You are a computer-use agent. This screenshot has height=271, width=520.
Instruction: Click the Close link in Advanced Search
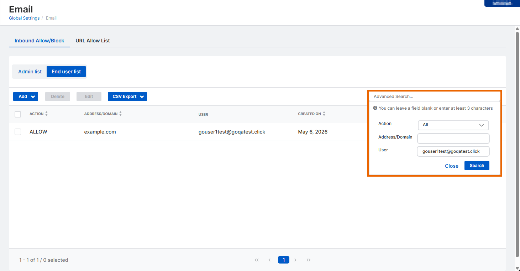(x=452, y=166)
